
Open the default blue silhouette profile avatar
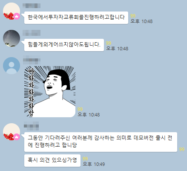point(12,66)
